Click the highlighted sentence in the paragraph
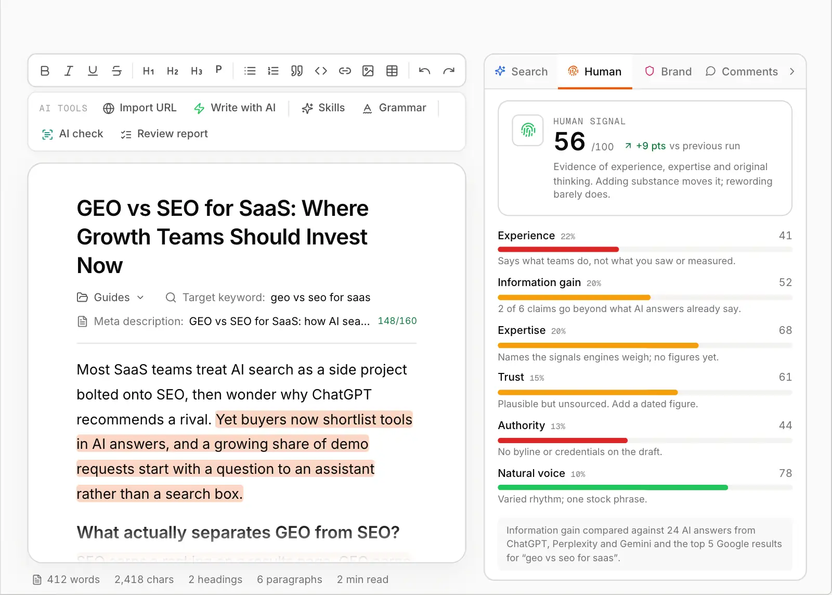The height and width of the screenshot is (595, 832). point(244,457)
